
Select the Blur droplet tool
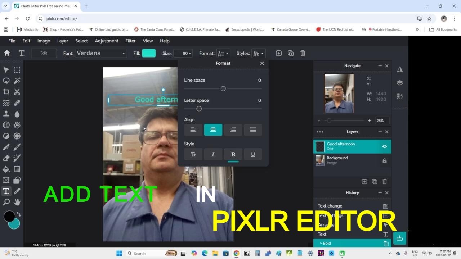point(17,114)
